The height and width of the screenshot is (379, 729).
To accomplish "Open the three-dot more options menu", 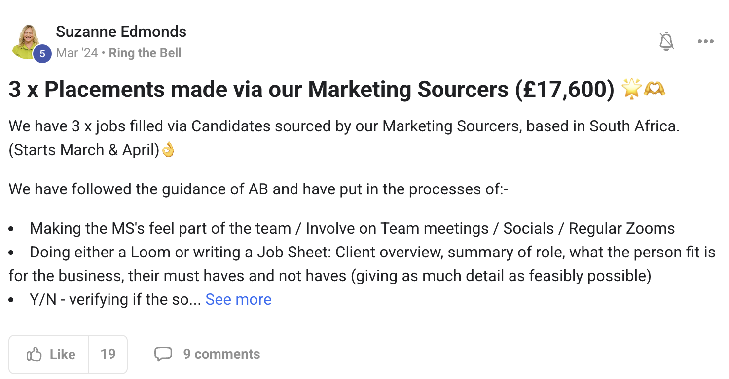I will coord(706,42).
